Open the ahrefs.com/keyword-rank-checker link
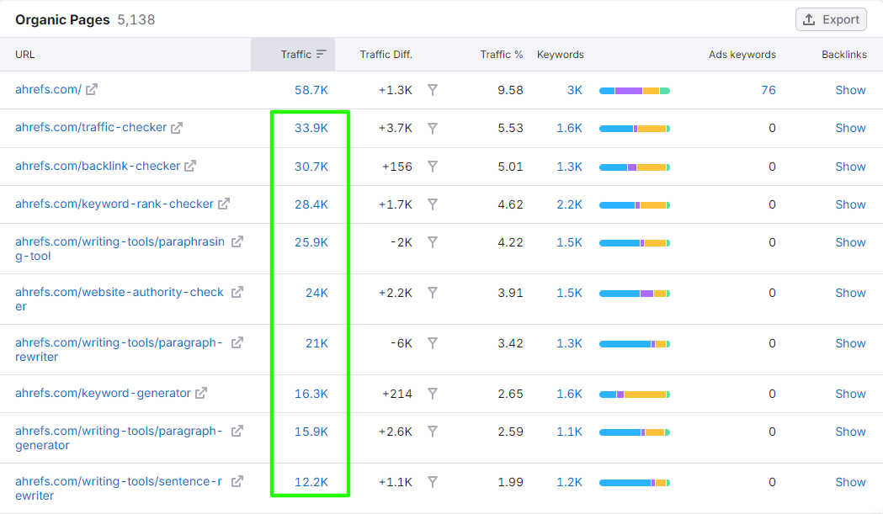 [x=114, y=204]
